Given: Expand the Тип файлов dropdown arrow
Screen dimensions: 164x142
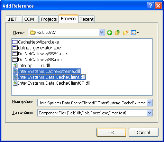Looking at the screenshot, I should tap(149, 113).
